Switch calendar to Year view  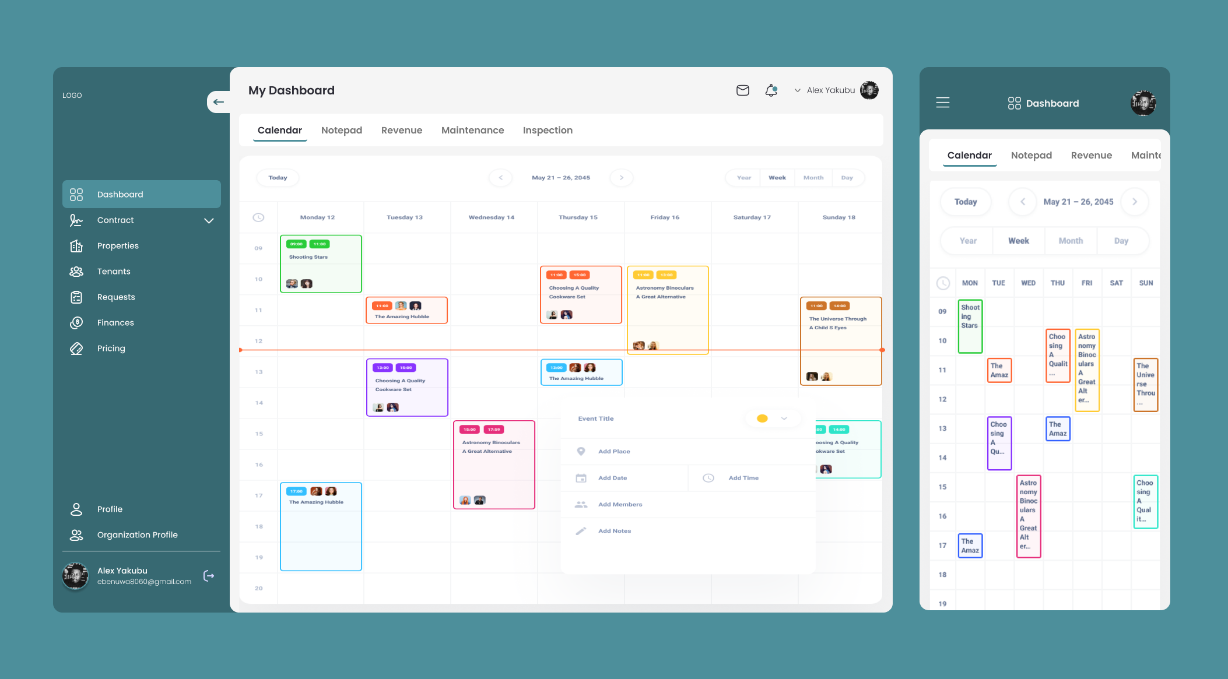tap(742, 177)
